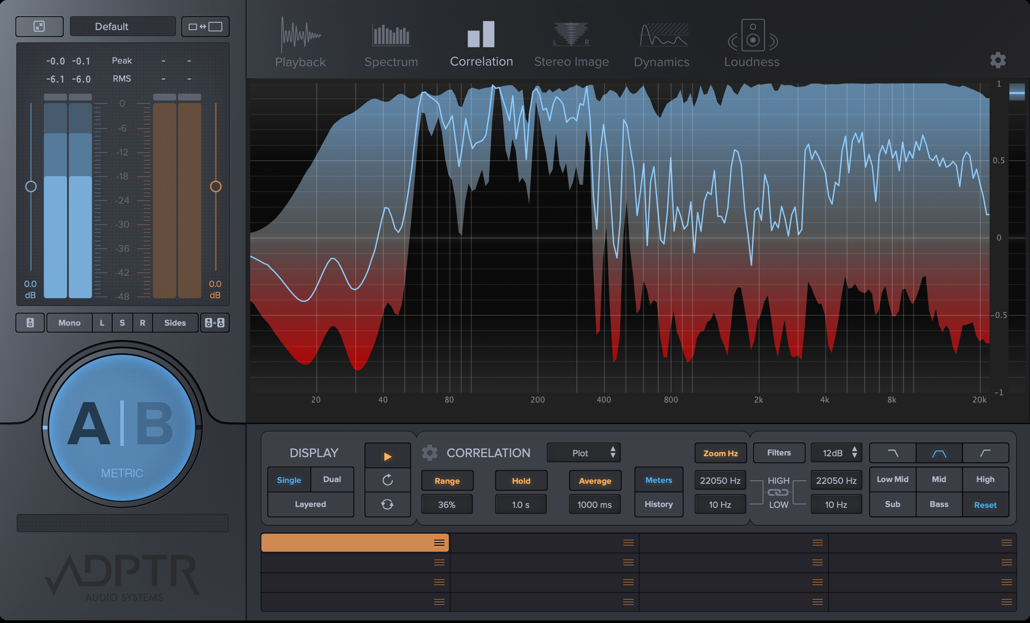Open the Default preset selector
Image resolution: width=1030 pixels, height=623 pixels.
(122, 26)
